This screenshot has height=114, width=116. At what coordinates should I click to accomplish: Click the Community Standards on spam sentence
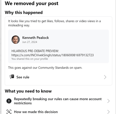coord(45,68)
